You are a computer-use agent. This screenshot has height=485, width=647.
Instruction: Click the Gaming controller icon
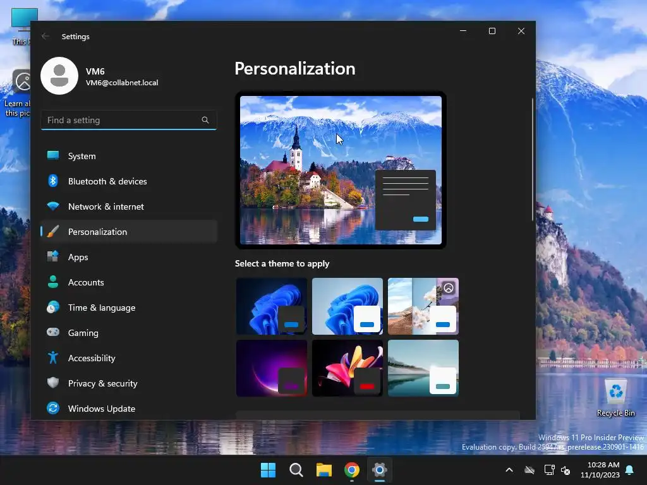pyautogui.click(x=53, y=332)
